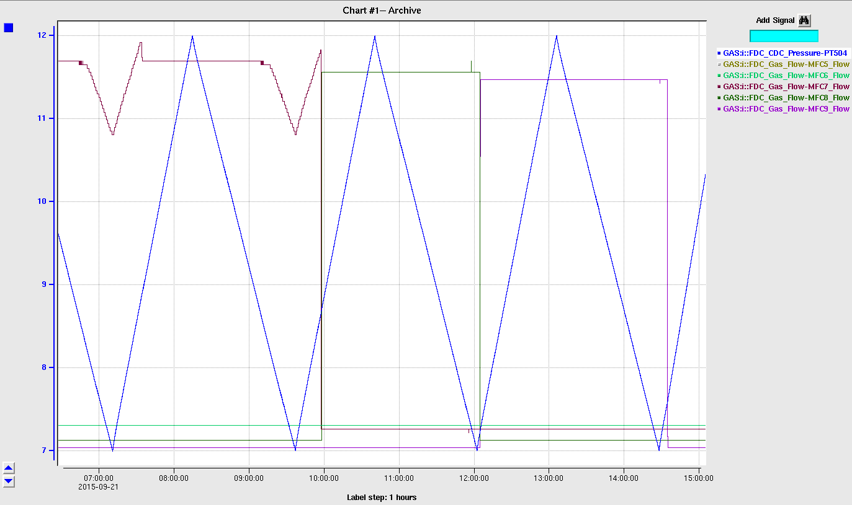The image size is (852, 505).
Task: Click the y-axis value 9
Action: click(43, 284)
